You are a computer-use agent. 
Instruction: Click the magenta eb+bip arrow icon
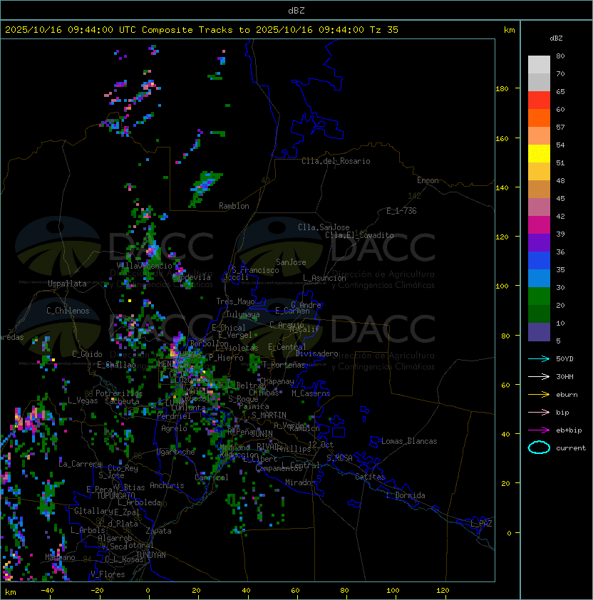[x=539, y=430]
